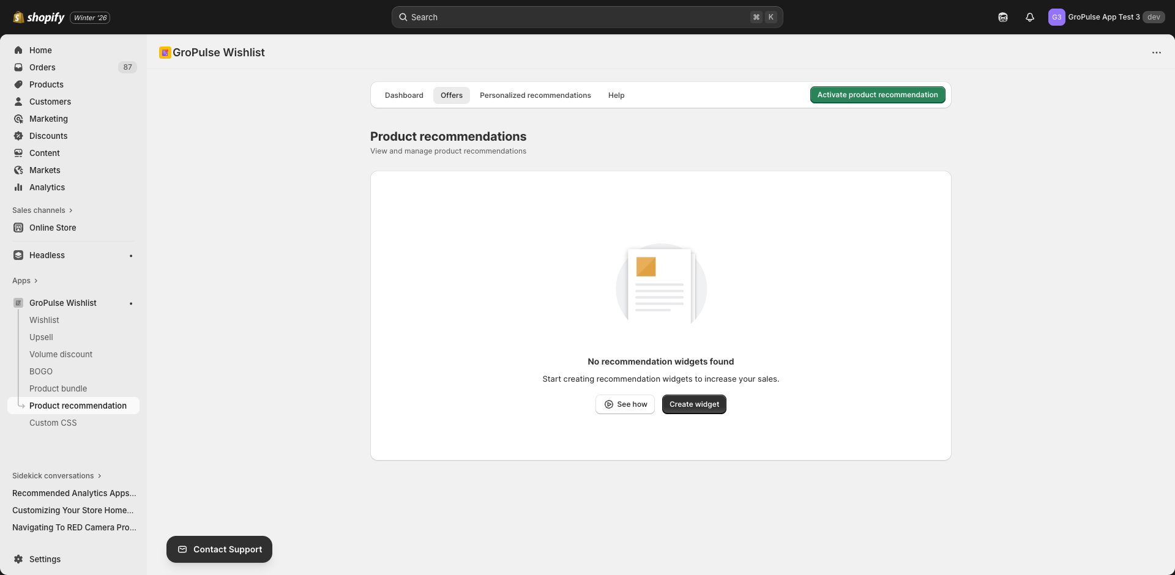Open the Online Store sales channel

click(x=53, y=228)
